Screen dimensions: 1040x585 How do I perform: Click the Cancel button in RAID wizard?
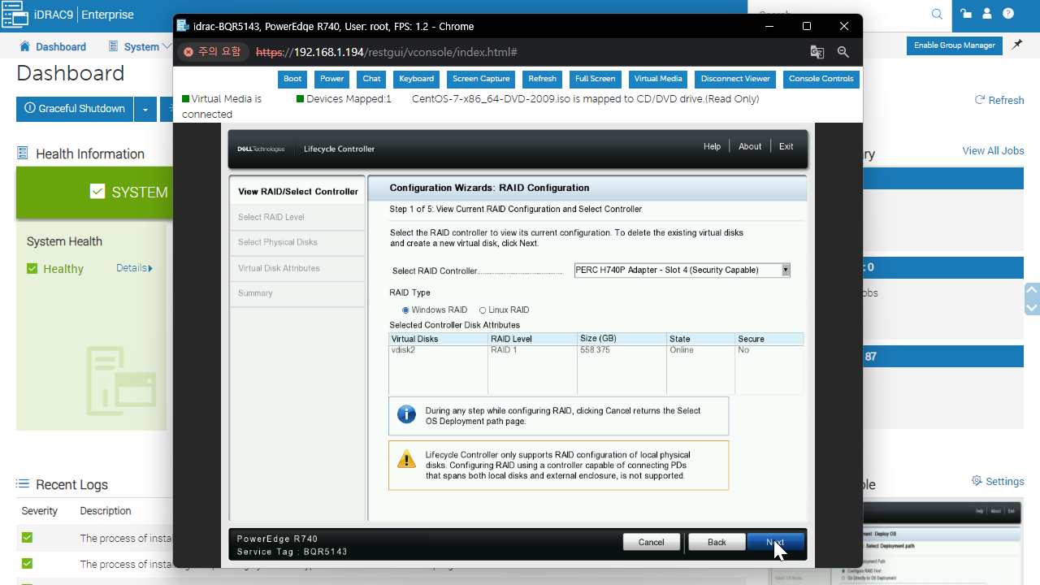click(652, 542)
